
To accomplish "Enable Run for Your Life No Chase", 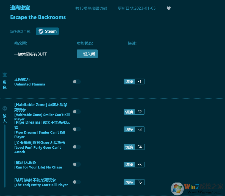I will click(x=76, y=164).
